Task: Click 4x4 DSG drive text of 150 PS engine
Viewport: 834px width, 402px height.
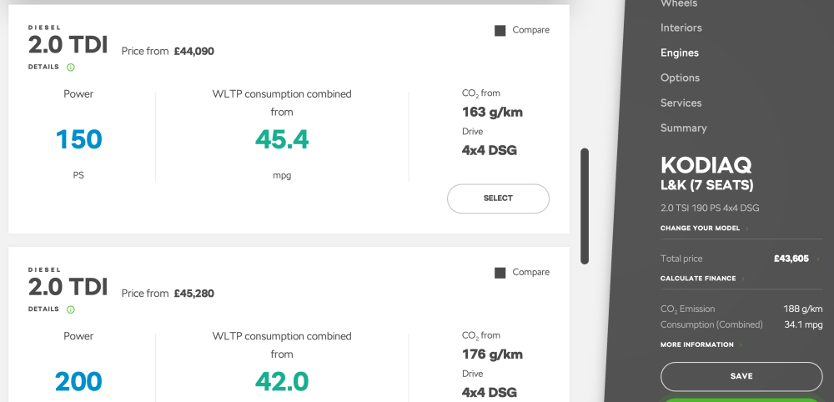Action: tap(490, 150)
